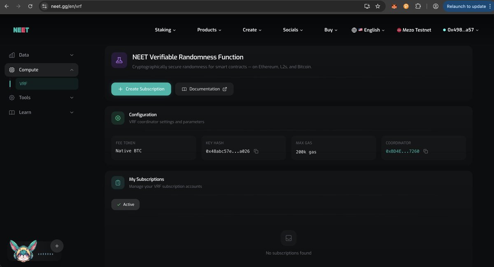This screenshot has height=267, width=494.
Task: Copy the key hash value
Action: 256,151
